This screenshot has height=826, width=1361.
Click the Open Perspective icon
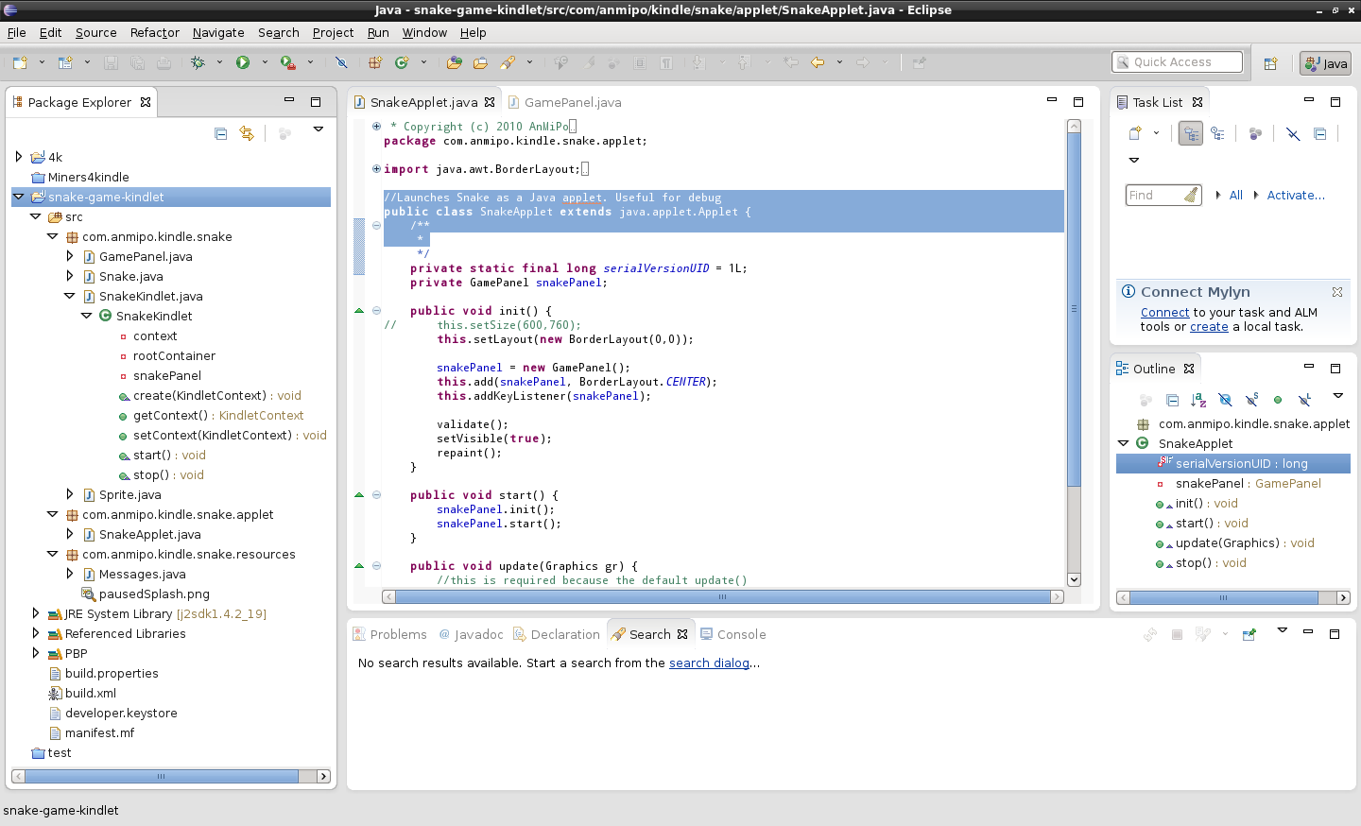point(1270,63)
